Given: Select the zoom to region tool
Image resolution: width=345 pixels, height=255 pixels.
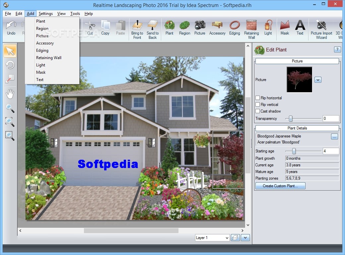Looking at the screenshot, I should (10, 122).
